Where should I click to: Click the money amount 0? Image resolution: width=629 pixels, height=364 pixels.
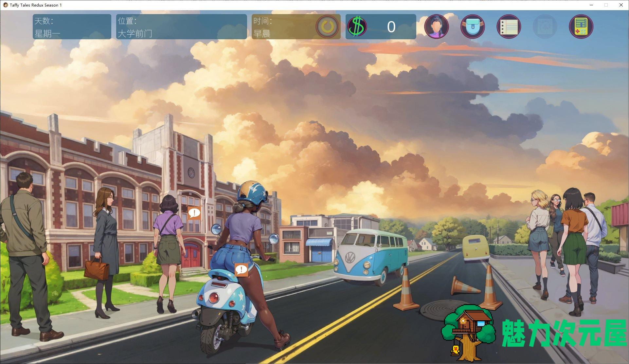[x=391, y=27]
